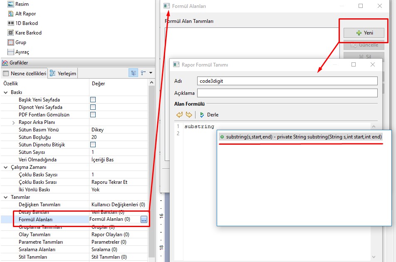Check PDF Fontları Gömülsün option
This screenshot has width=396, height=262.
tap(93, 115)
